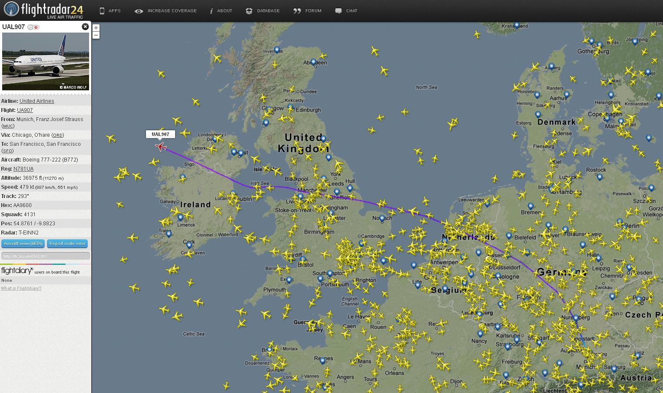Click the fr24.com/UAL907 share URL field

coord(46,256)
